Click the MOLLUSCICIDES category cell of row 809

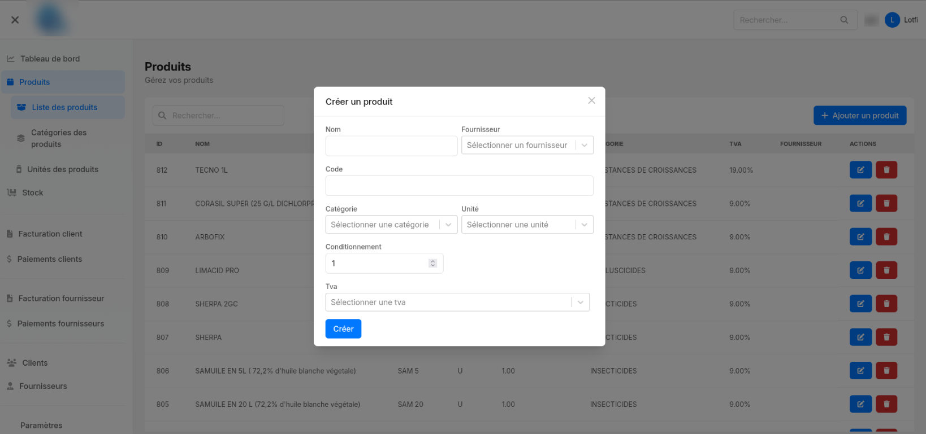pyautogui.click(x=625, y=270)
